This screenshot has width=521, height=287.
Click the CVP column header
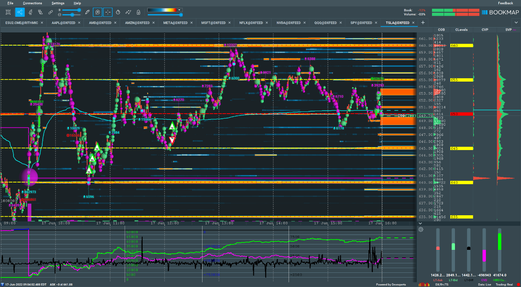(485, 30)
